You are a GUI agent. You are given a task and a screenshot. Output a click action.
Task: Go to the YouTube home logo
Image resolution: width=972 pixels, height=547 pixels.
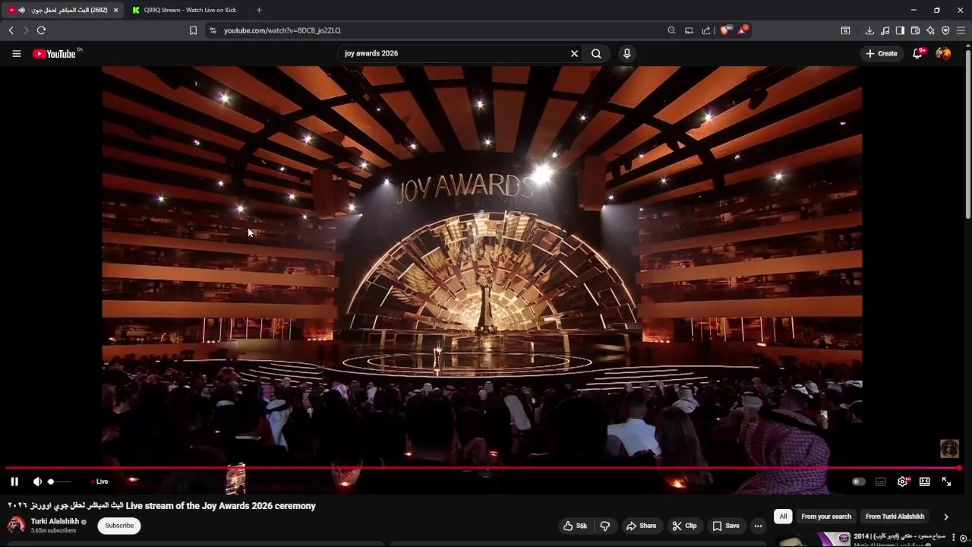click(x=54, y=54)
